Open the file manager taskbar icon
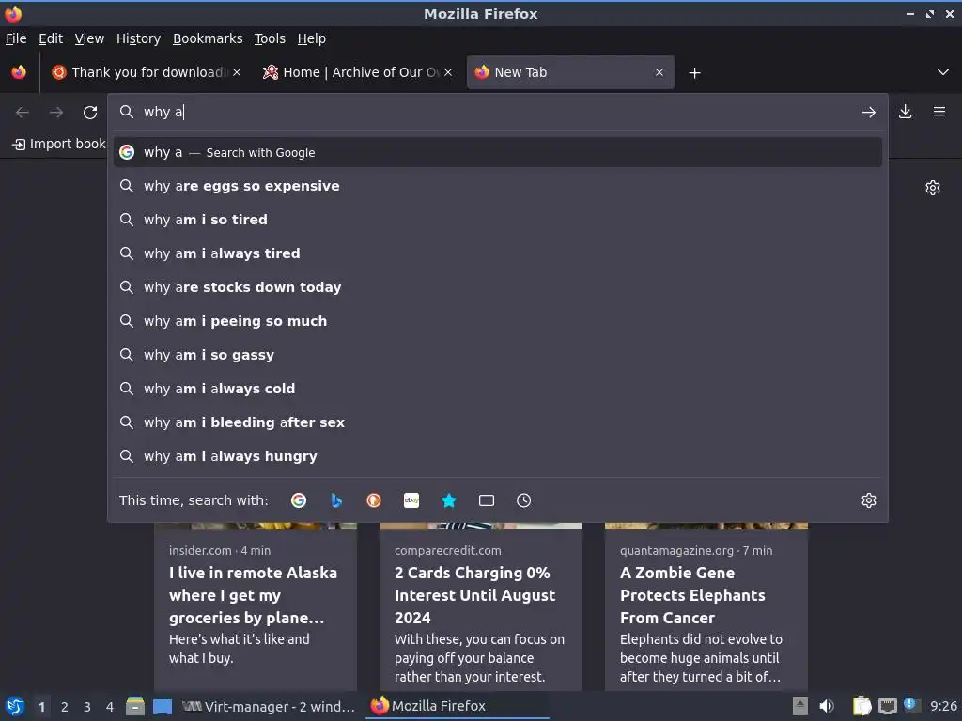Image resolution: width=962 pixels, height=721 pixels. (135, 706)
